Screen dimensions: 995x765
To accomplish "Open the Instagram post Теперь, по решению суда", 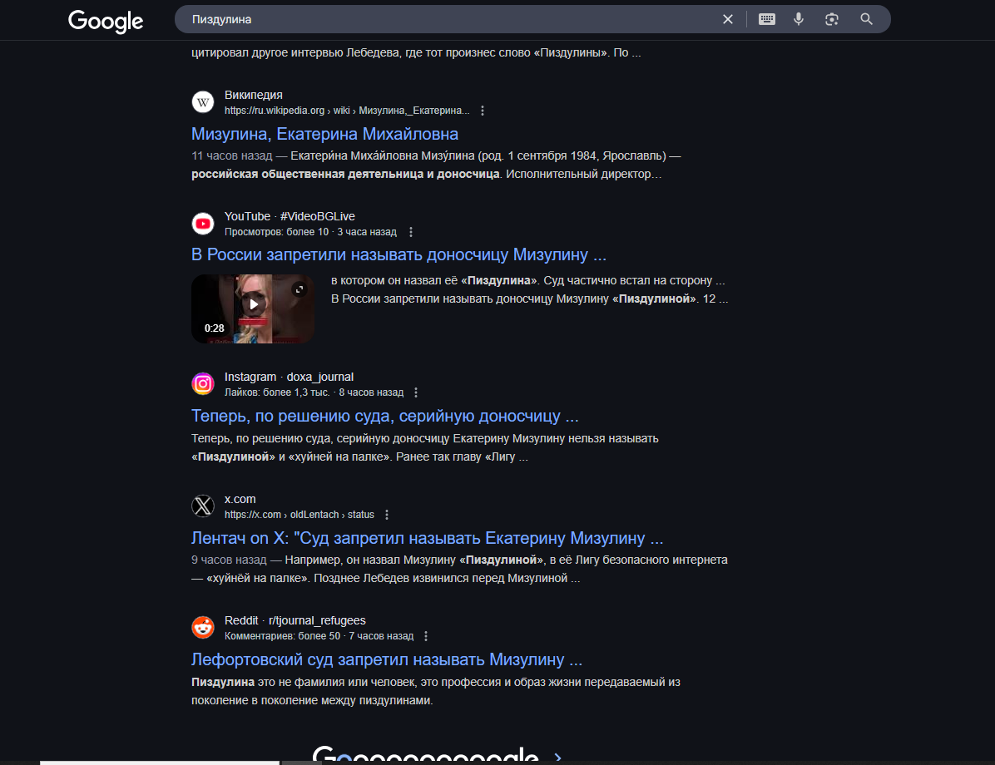I will pos(385,416).
